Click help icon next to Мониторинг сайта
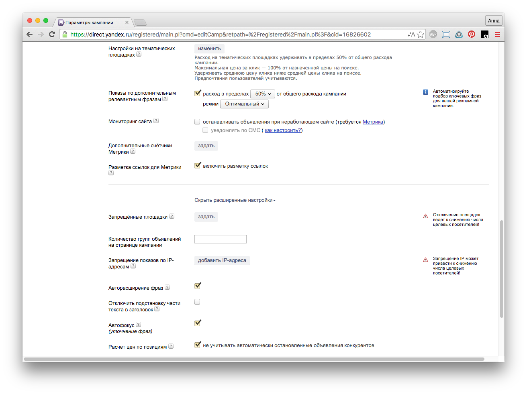 [x=156, y=121]
